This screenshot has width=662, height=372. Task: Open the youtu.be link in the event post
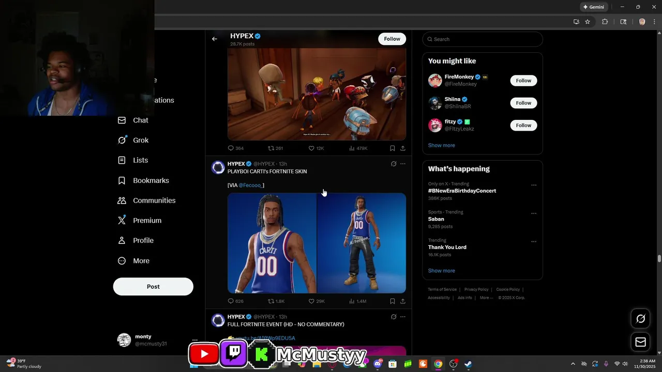point(265,338)
